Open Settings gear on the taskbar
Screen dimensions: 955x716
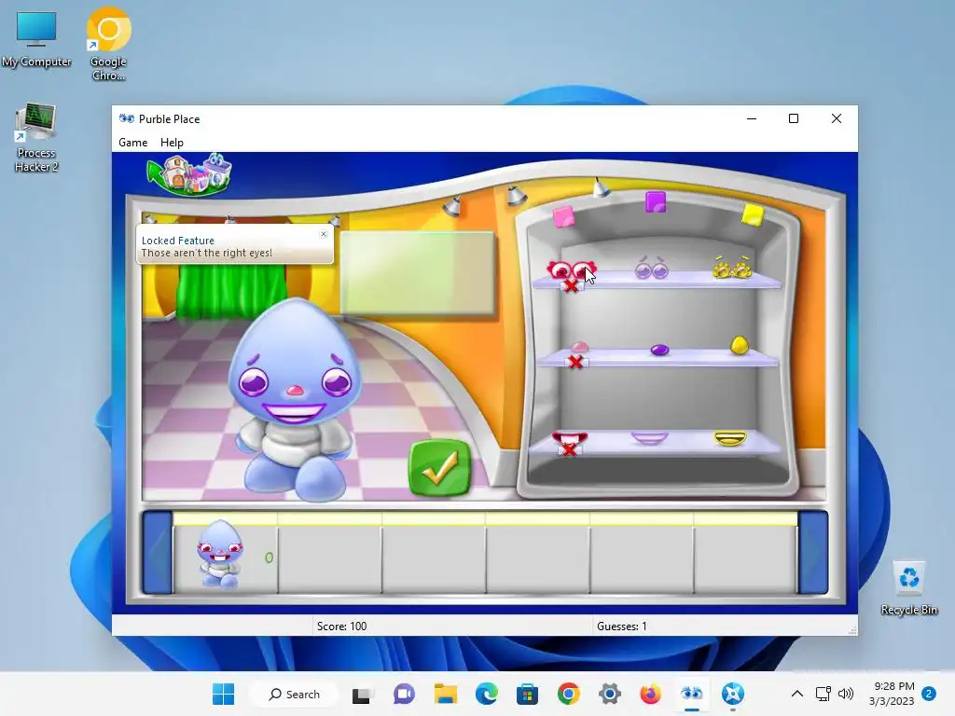[x=610, y=694]
